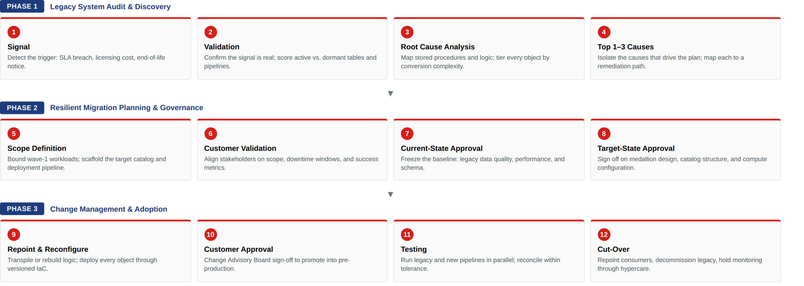804x286 pixels.
Task: Click text 'Run legacy and new pipelines in parallel'
Action: click(457, 260)
